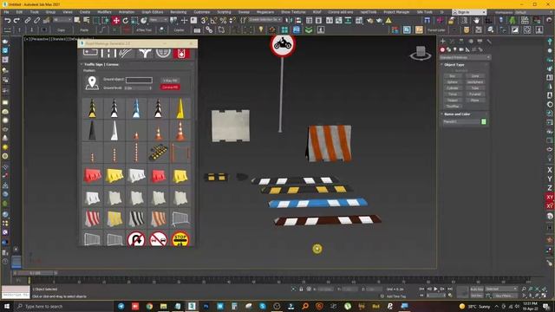
Task: Open Chrome from the taskbar
Action: [149, 306]
